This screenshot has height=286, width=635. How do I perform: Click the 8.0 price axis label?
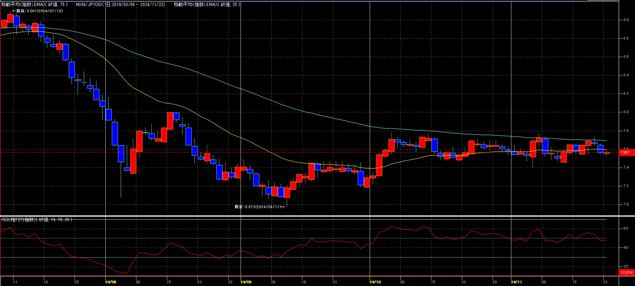click(626, 112)
